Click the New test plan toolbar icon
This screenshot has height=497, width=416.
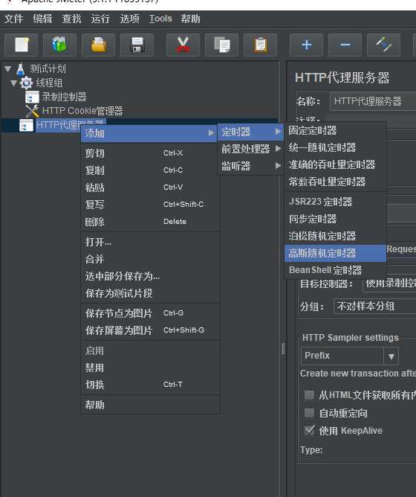tap(22, 45)
